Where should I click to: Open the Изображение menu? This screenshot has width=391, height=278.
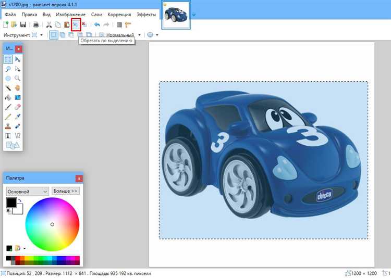tap(72, 15)
